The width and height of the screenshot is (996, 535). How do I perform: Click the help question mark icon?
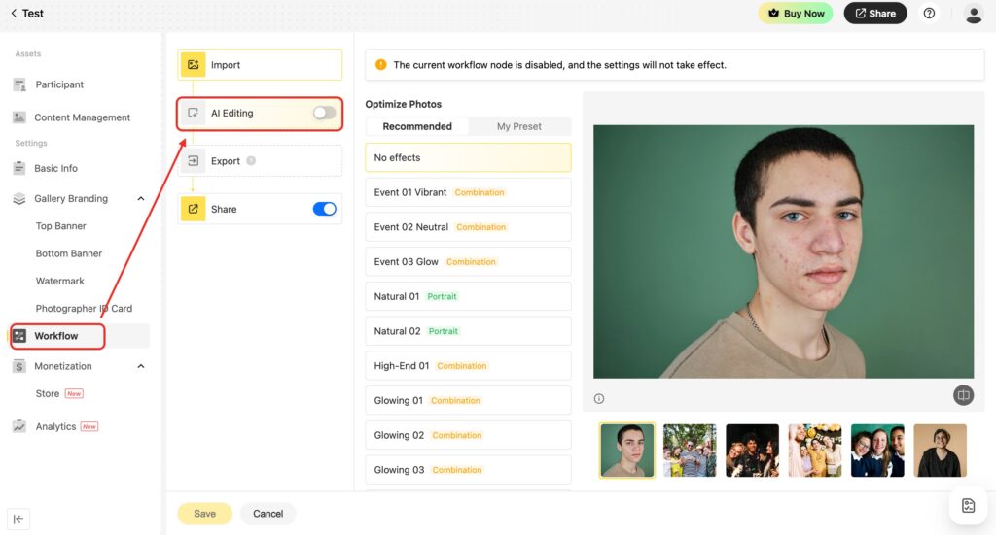929,14
